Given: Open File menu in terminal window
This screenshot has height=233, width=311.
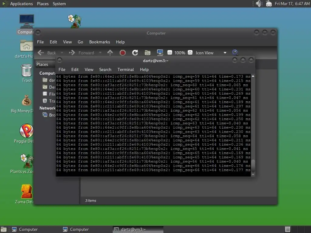Looking at the screenshot, I should click(x=62, y=69).
